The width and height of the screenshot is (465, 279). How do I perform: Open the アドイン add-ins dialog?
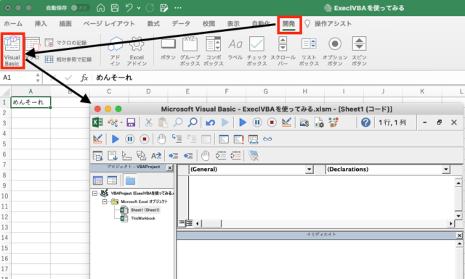point(115,51)
